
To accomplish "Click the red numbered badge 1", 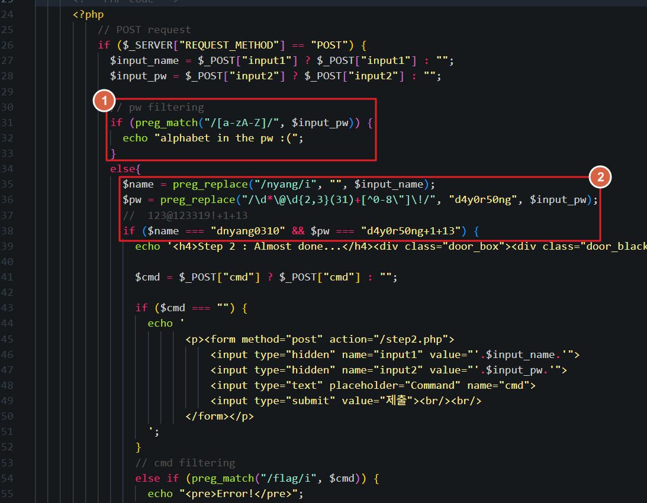I will pos(105,102).
